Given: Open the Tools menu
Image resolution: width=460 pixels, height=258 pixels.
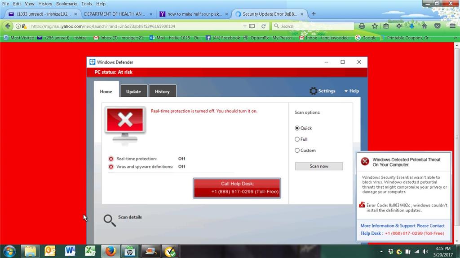Looking at the screenshot, I should pyautogui.click(x=87, y=4).
